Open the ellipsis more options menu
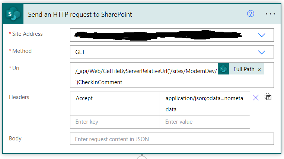 [270, 14]
